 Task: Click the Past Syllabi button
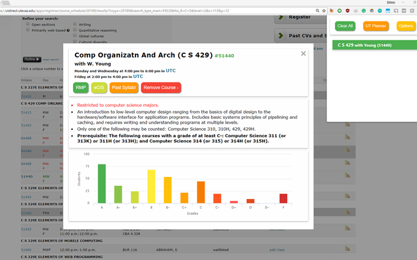coord(123,87)
